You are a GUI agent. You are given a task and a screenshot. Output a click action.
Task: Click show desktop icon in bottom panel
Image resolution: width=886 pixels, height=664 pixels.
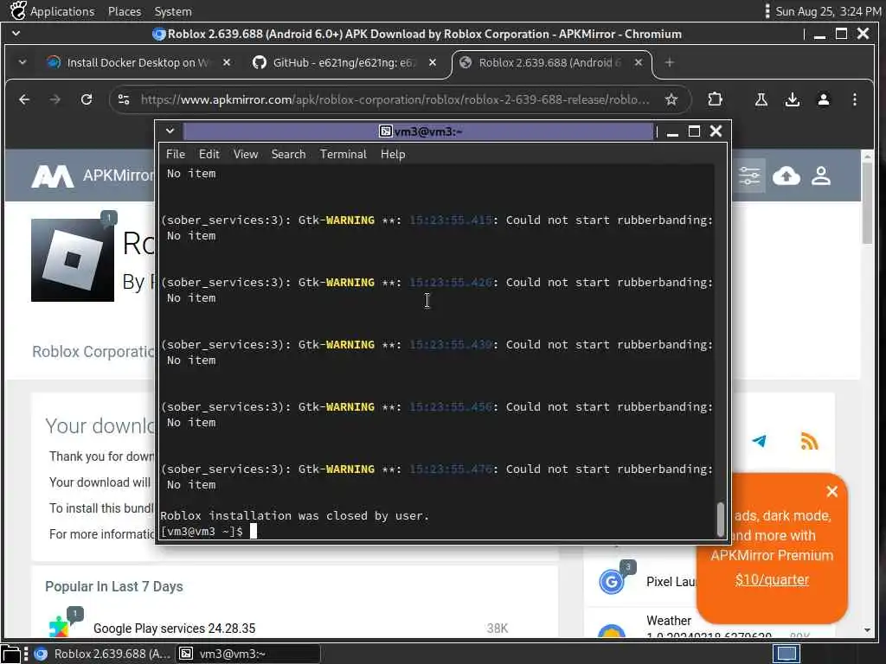[x=10, y=654]
